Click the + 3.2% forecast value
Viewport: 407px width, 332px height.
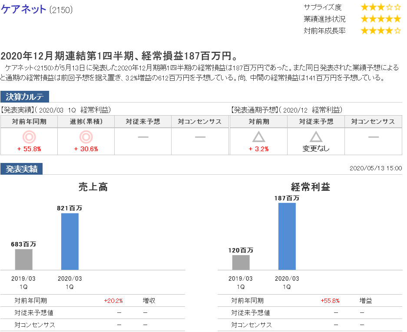(258, 149)
